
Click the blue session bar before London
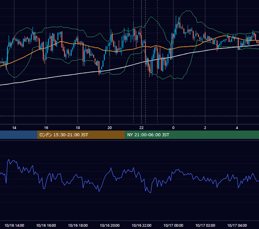pyautogui.click(x=19, y=135)
